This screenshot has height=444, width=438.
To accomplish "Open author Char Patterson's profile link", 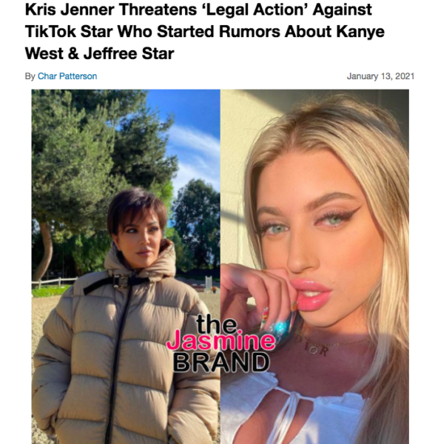I will pyautogui.click(x=67, y=76).
